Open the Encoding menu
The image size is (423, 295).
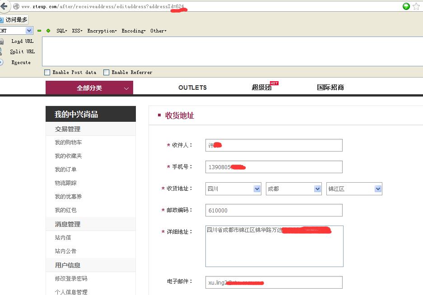pos(134,31)
